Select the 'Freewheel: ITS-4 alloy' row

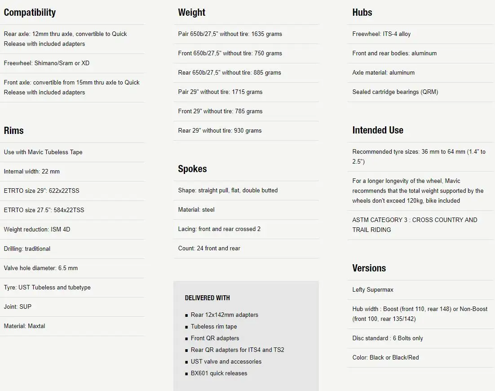420,34
